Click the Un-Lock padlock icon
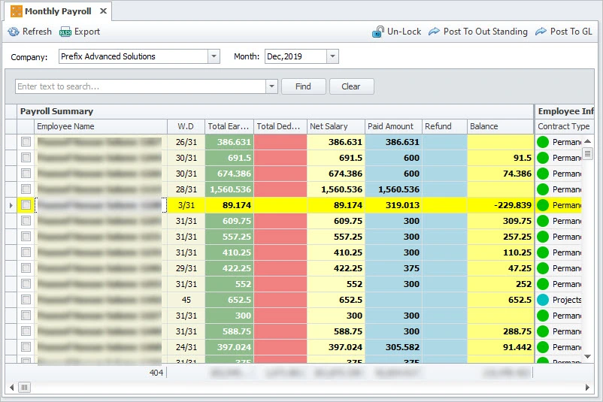 coord(378,32)
